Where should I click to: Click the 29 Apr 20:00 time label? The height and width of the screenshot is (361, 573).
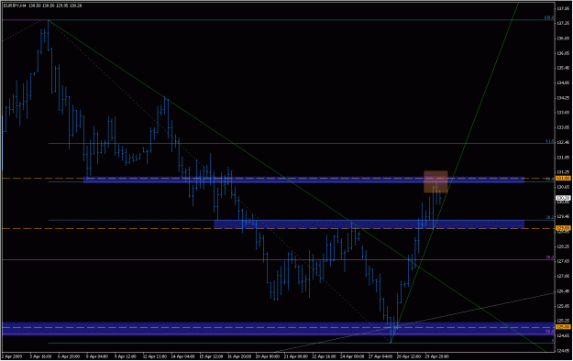point(437,356)
